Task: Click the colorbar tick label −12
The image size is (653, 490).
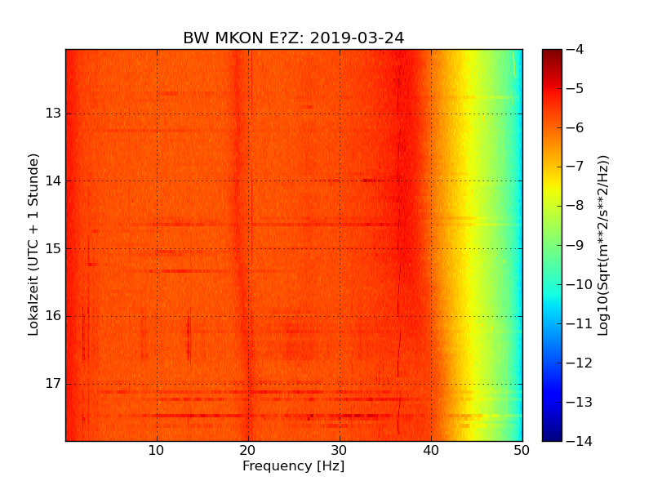Action: tap(580, 363)
